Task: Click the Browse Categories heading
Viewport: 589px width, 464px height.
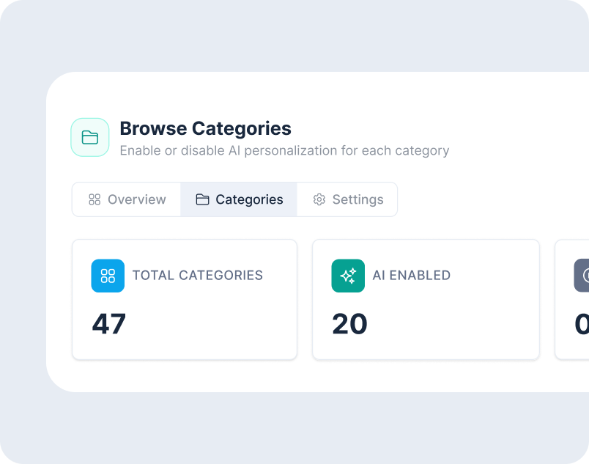Action: [205, 128]
